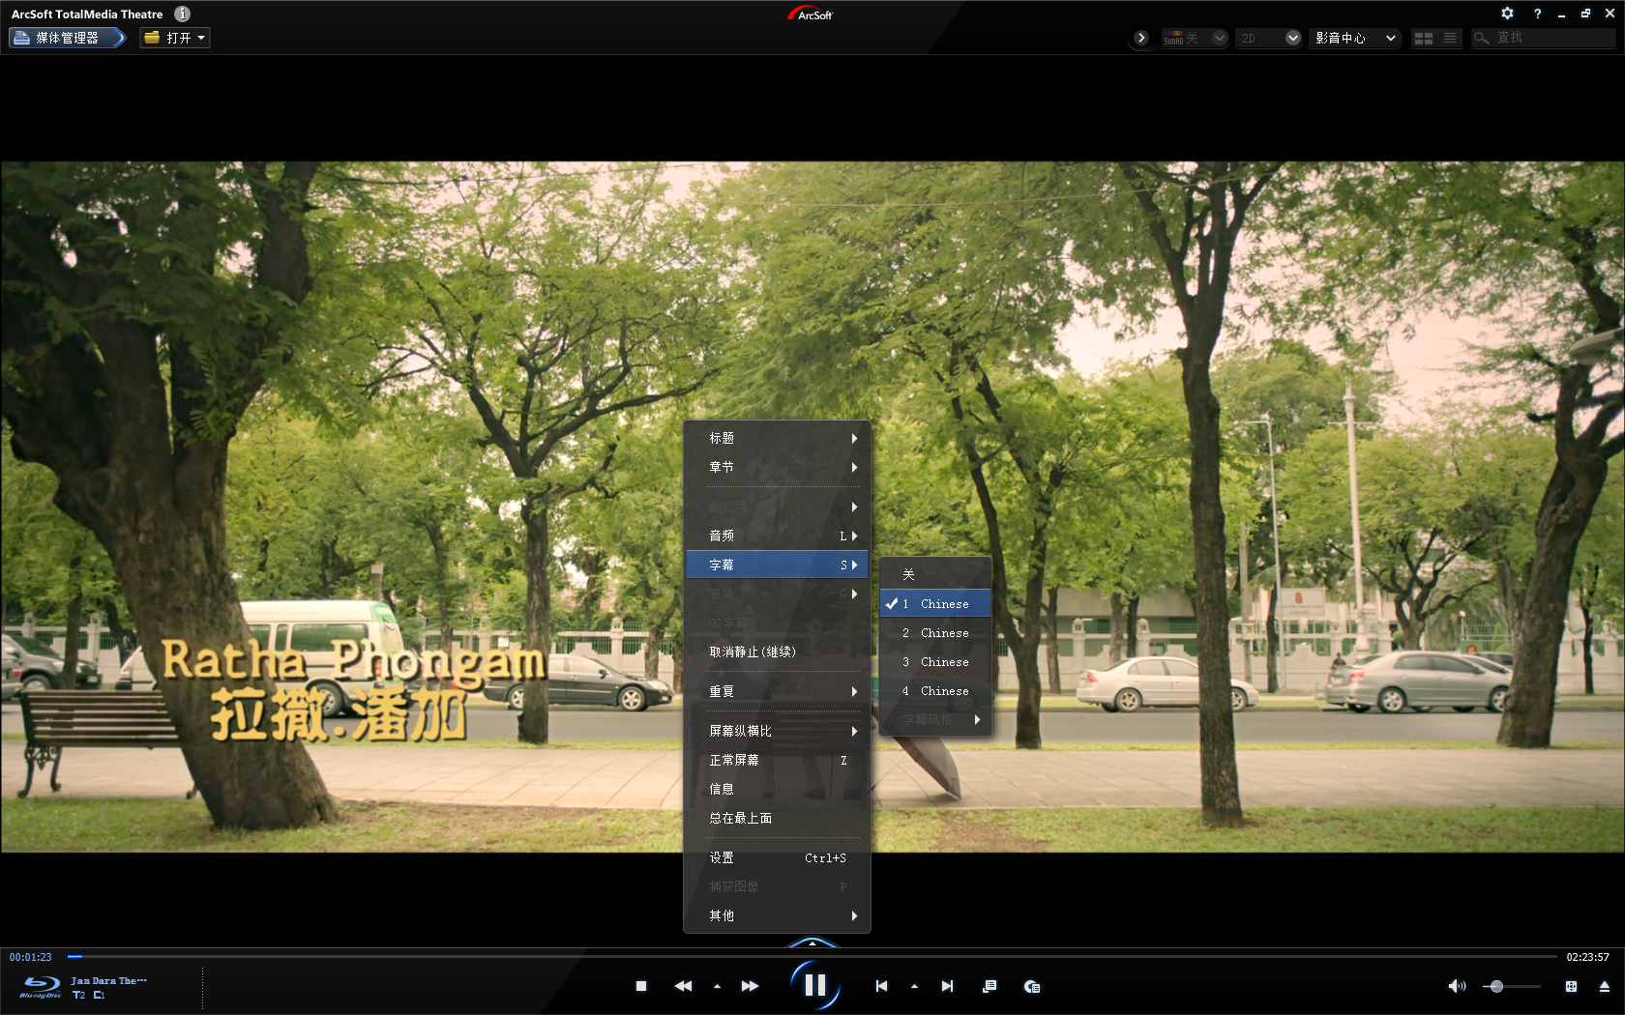1625x1015 pixels.
Task: Open the disc root menu icon
Action: pyautogui.click(x=1032, y=986)
